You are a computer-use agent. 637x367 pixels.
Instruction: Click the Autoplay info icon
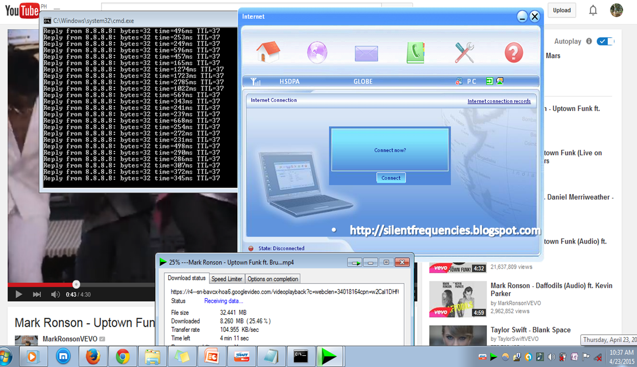[589, 41]
